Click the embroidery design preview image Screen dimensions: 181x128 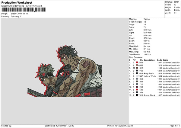tap(65, 71)
